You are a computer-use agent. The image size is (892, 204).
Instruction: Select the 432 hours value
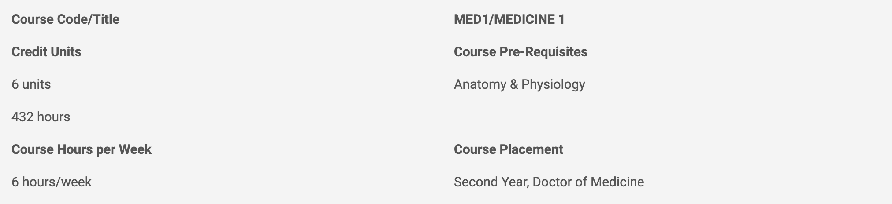pos(41,117)
